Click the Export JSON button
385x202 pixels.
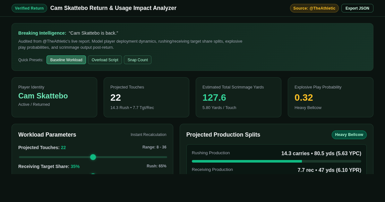coord(357,8)
